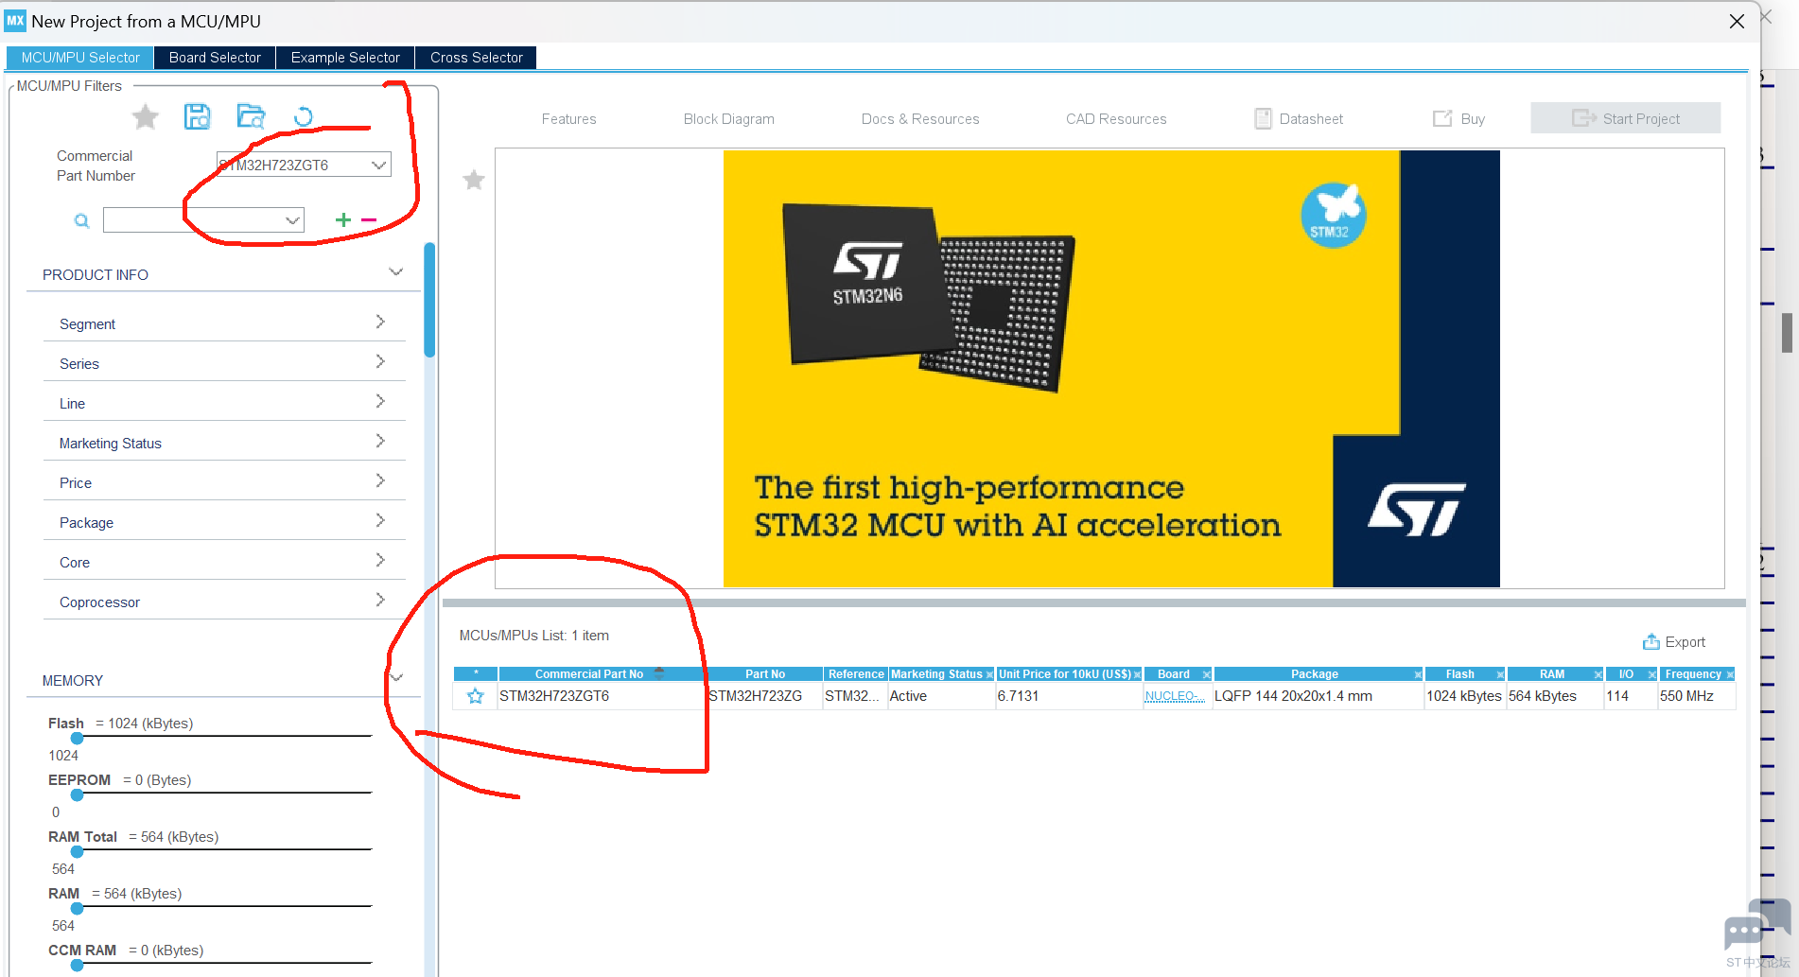Export the MCUs/MPUs list
The width and height of the screenshot is (1799, 977).
[1674, 642]
